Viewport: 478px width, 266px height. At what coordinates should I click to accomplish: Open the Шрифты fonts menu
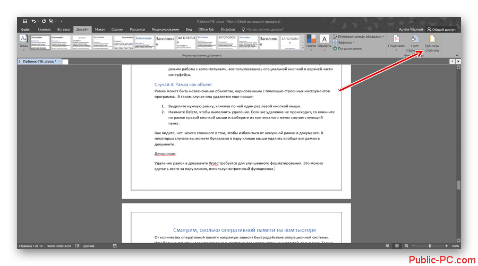click(x=324, y=42)
